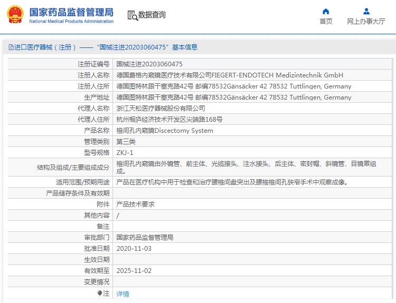
Task: Click the 有效期至 label
Action: (97, 271)
